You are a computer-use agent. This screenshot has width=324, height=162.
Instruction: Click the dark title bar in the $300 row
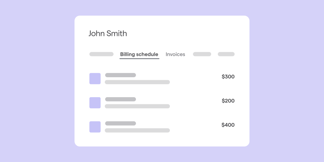(x=120, y=75)
